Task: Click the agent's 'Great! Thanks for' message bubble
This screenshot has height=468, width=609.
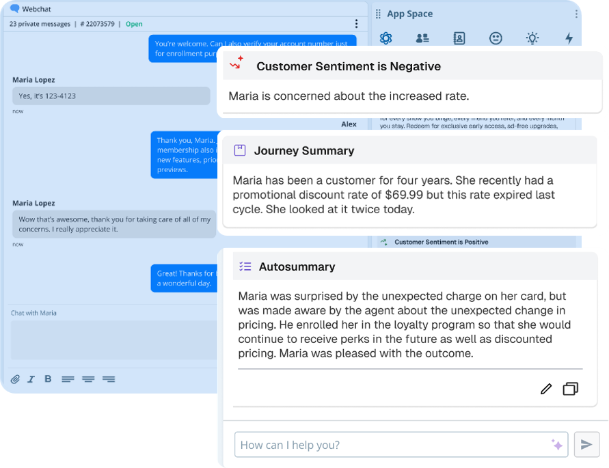Action: [x=184, y=278]
